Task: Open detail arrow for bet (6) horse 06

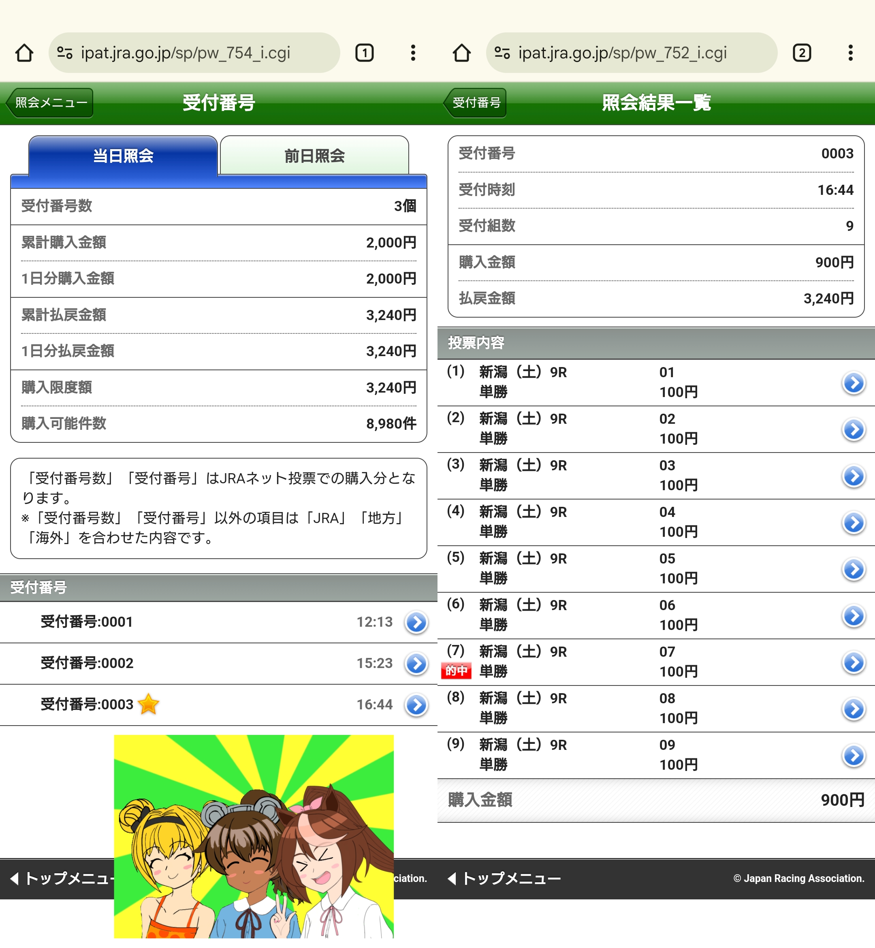Action: (854, 615)
